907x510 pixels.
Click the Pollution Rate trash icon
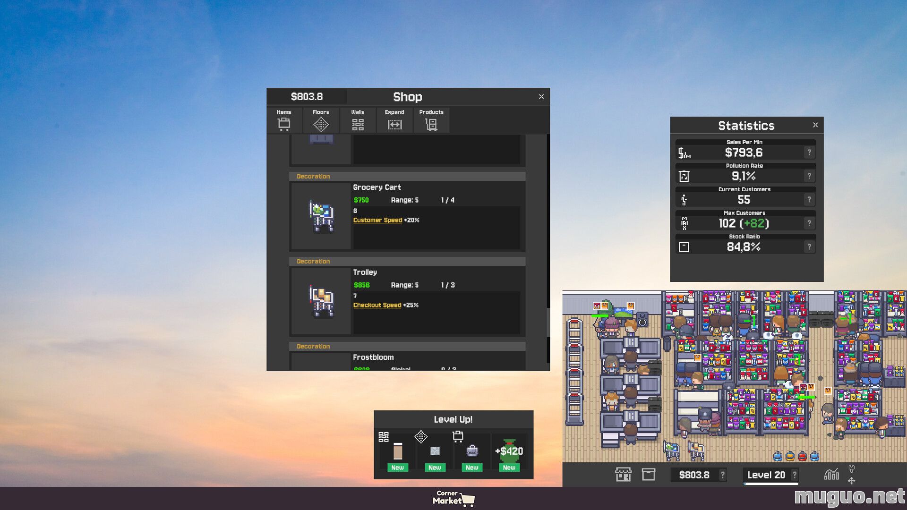(684, 176)
